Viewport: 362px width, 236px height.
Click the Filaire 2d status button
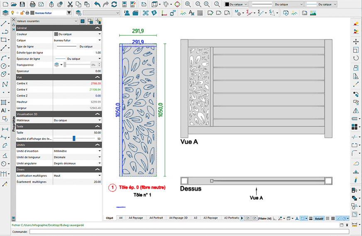(x=264, y=218)
